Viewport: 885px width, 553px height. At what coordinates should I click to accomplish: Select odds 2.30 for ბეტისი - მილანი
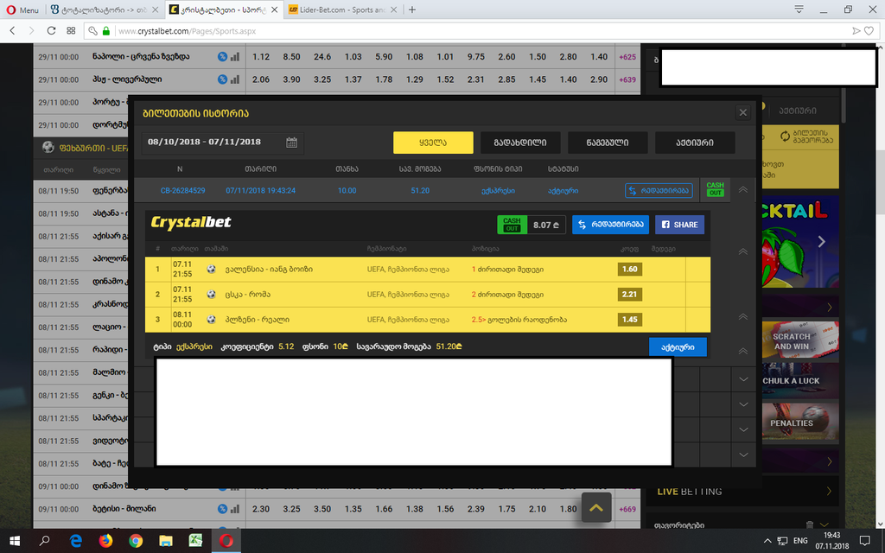pyautogui.click(x=261, y=509)
